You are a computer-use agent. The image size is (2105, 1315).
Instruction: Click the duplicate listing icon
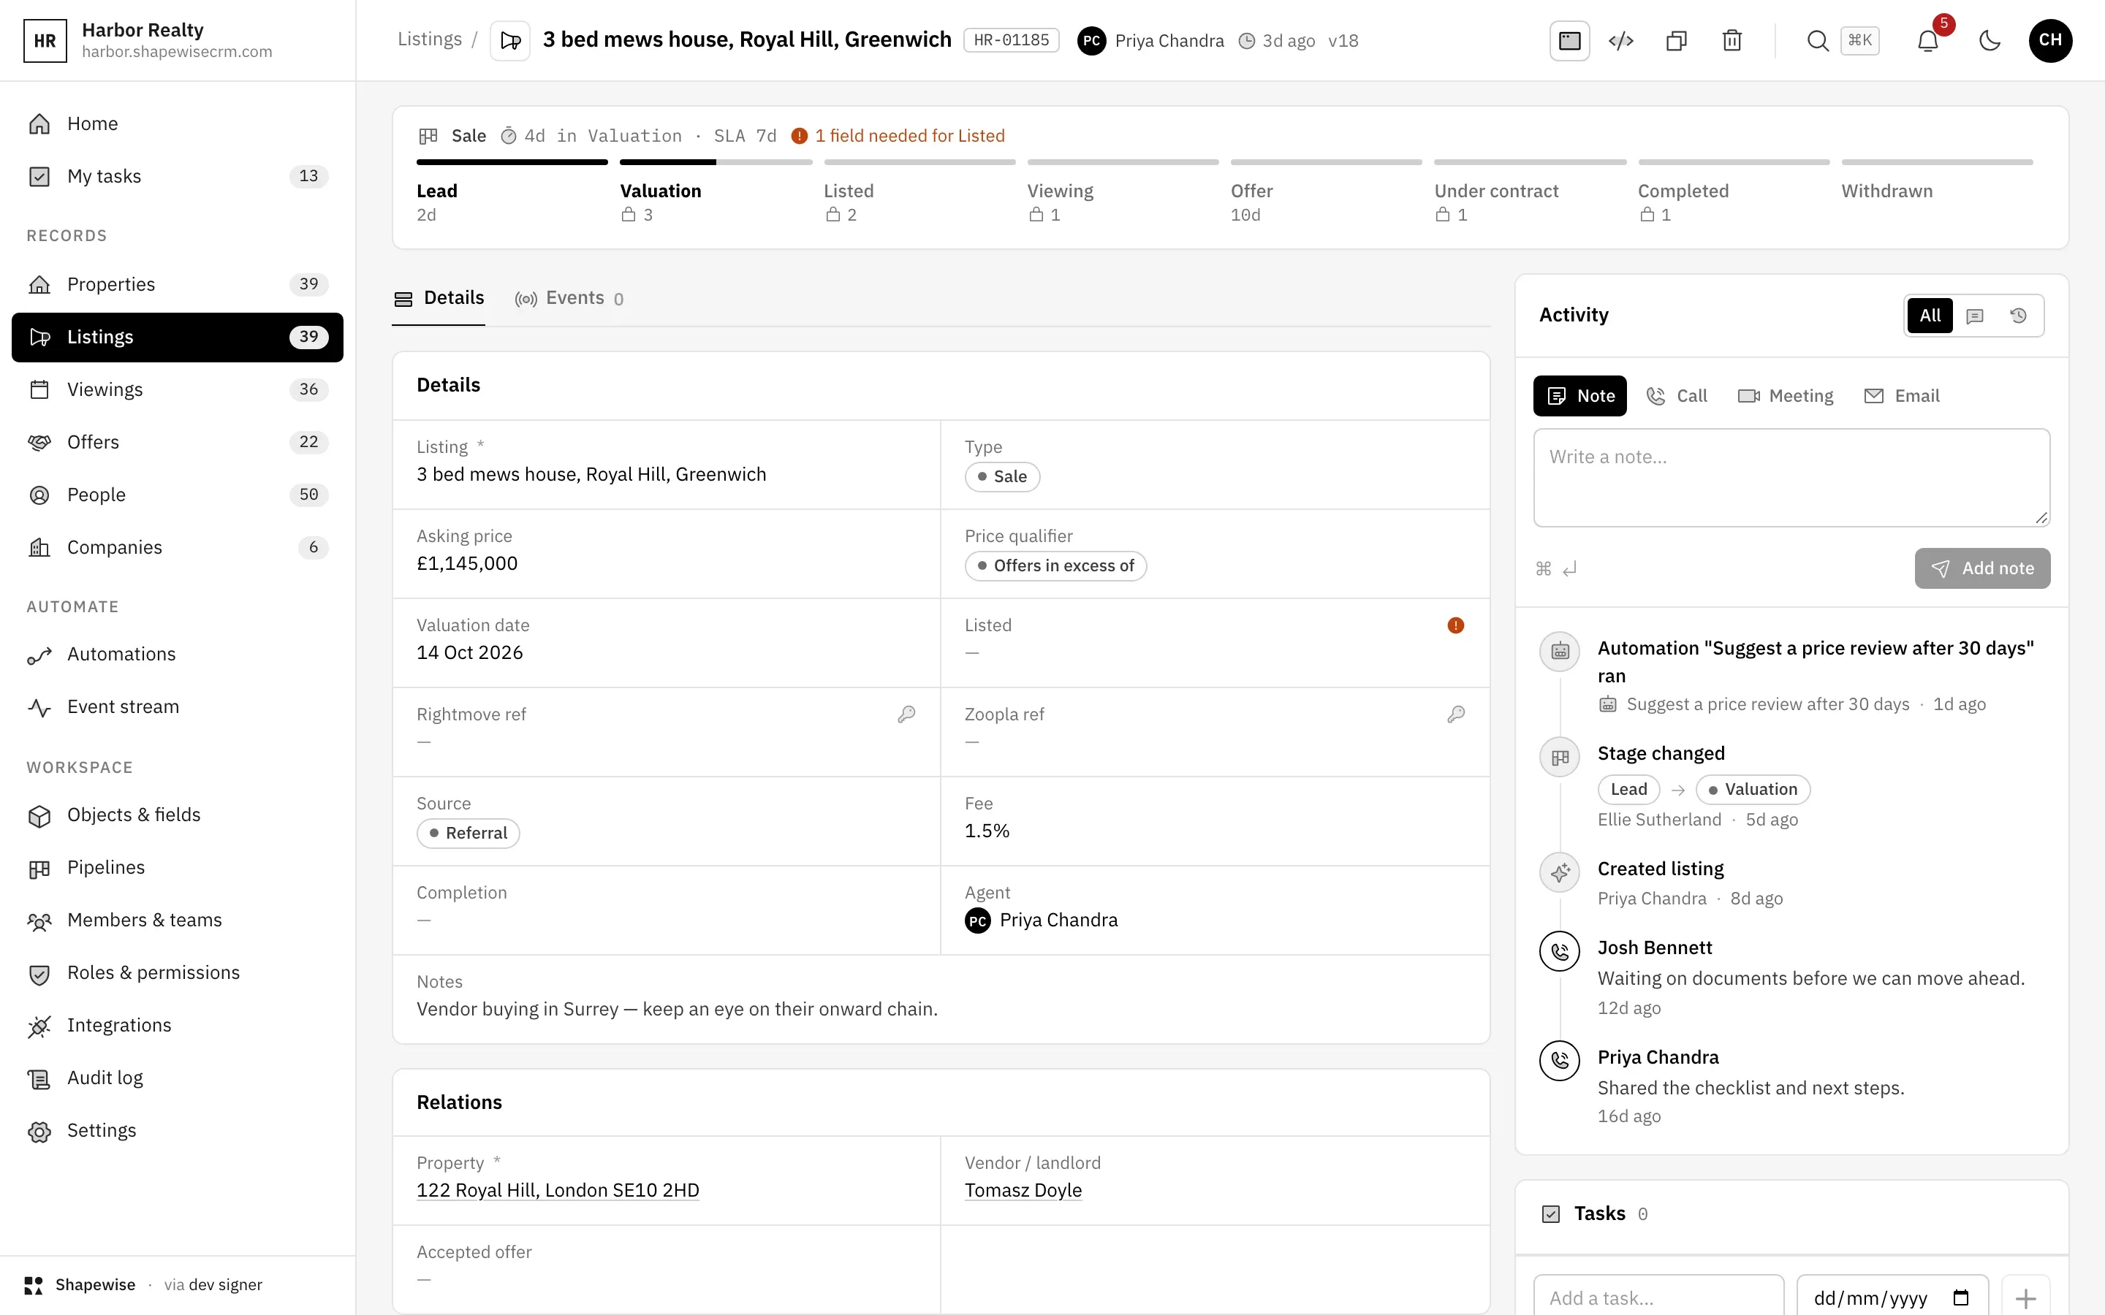click(x=1676, y=41)
